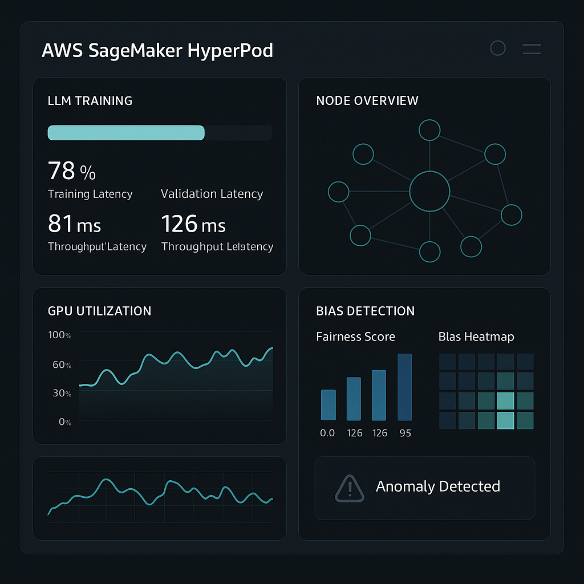Click the BIAS DETECTION panel heading
The width and height of the screenshot is (584, 584).
tap(366, 311)
